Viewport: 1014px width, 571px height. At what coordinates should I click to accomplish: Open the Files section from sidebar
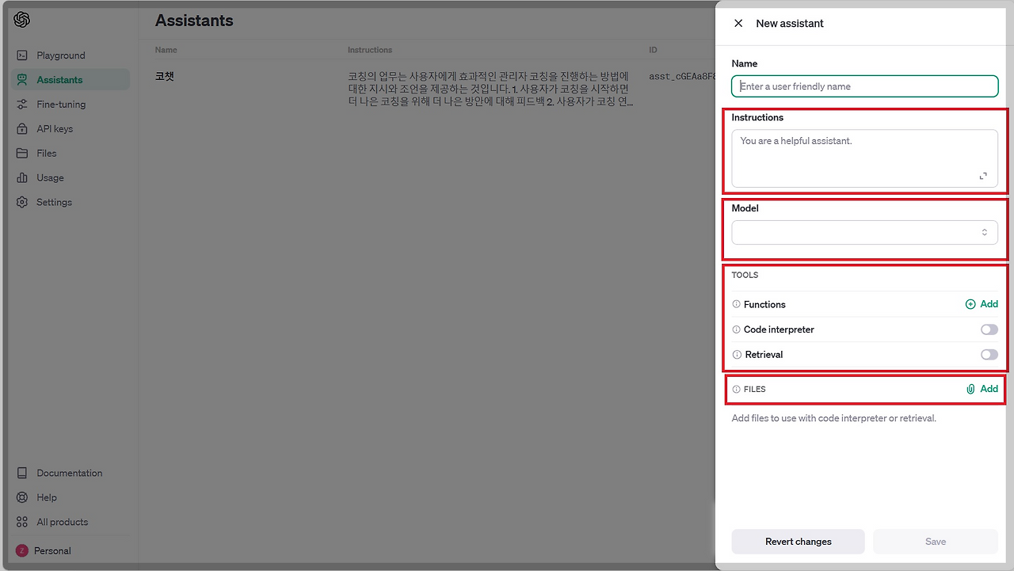[47, 153]
